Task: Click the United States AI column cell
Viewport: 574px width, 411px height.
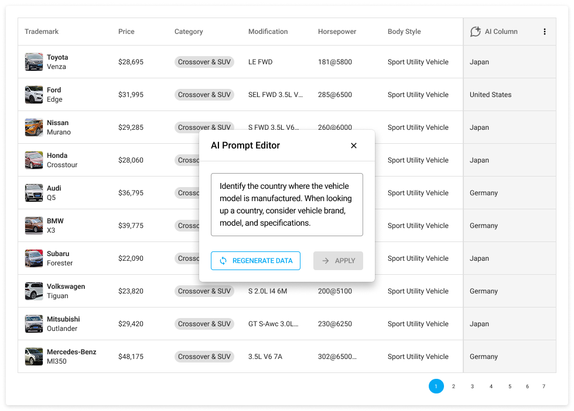Action: click(x=491, y=95)
